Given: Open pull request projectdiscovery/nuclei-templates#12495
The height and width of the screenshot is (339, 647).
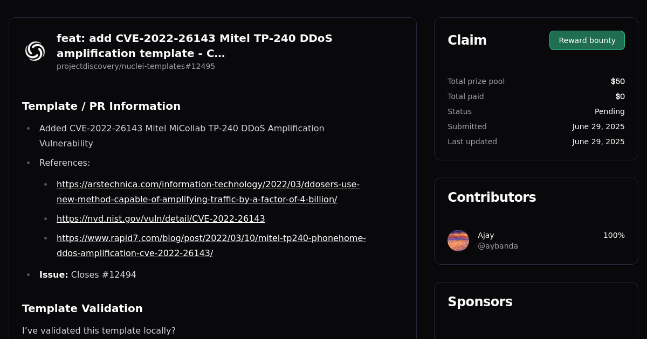Looking at the screenshot, I should click(135, 66).
